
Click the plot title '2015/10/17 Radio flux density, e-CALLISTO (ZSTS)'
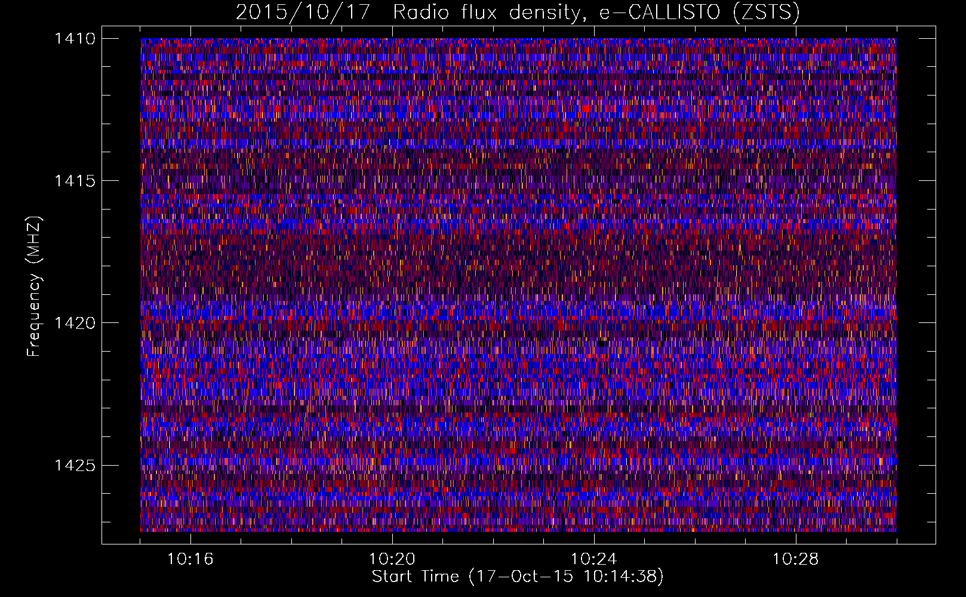tap(518, 12)
